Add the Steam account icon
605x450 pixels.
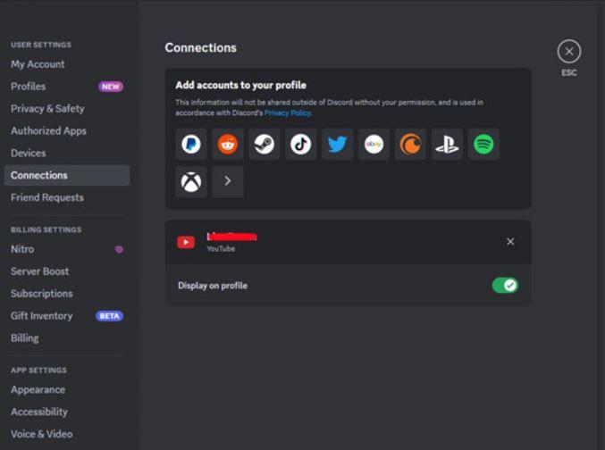(x=264, y=145)
